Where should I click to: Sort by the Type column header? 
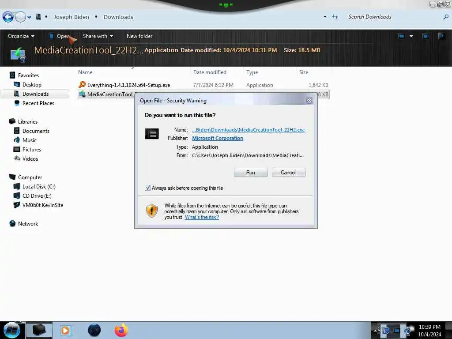coord(252,72)
